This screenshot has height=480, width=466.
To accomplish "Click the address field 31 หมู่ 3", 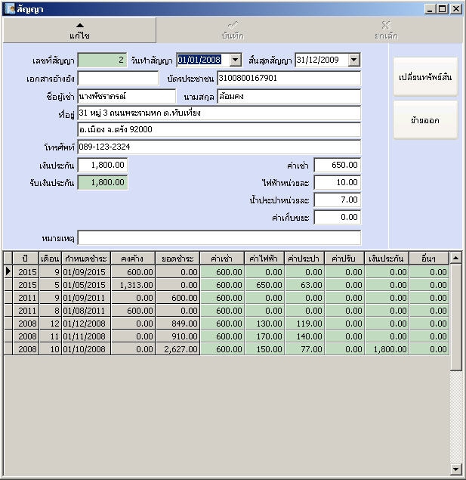I will point(219,113).
